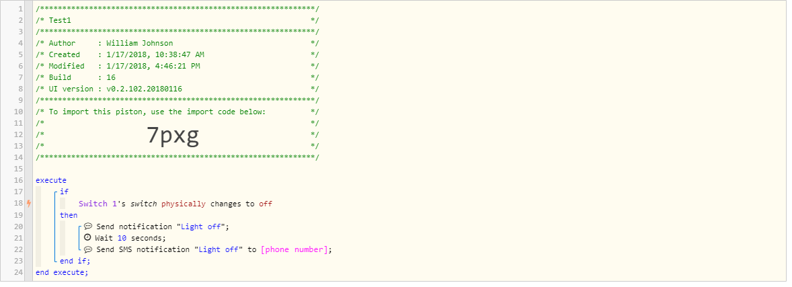Click the Author William Johnson comment line
Viewport: 792px width, 287px height.
point(177,43)
